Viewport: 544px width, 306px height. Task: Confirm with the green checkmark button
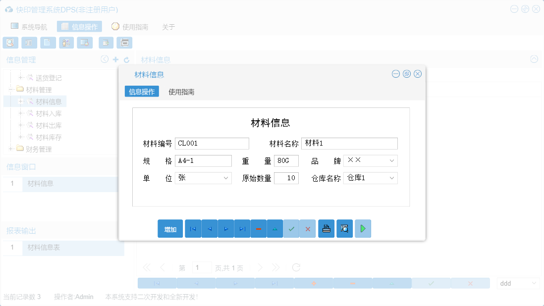pos(291,228)
